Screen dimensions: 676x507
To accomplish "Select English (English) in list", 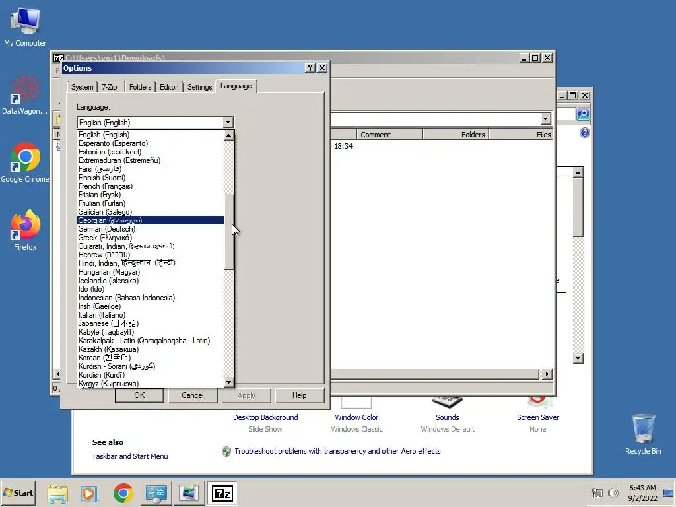I will (151, 135).
